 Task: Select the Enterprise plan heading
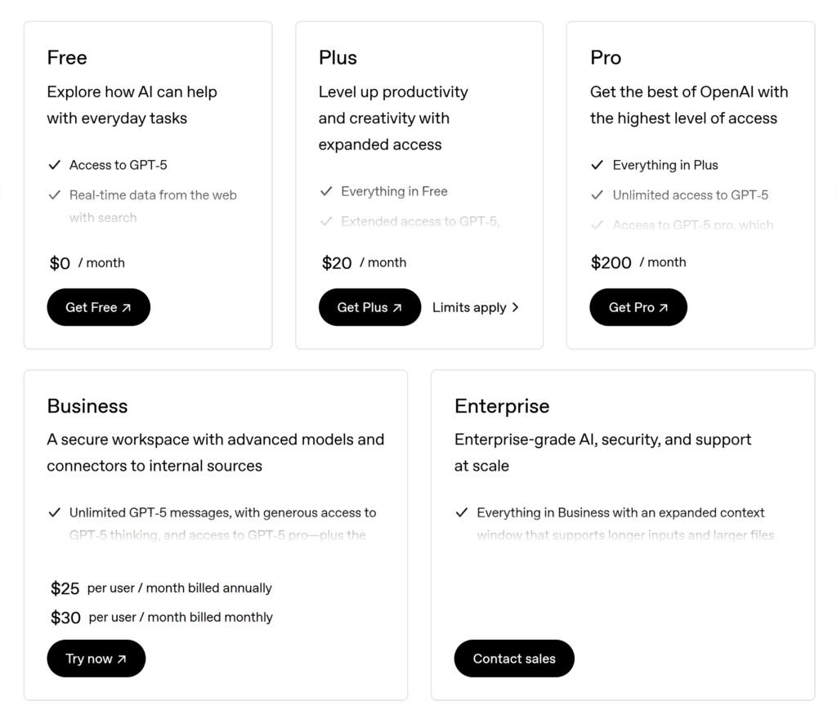pos(502,406)
